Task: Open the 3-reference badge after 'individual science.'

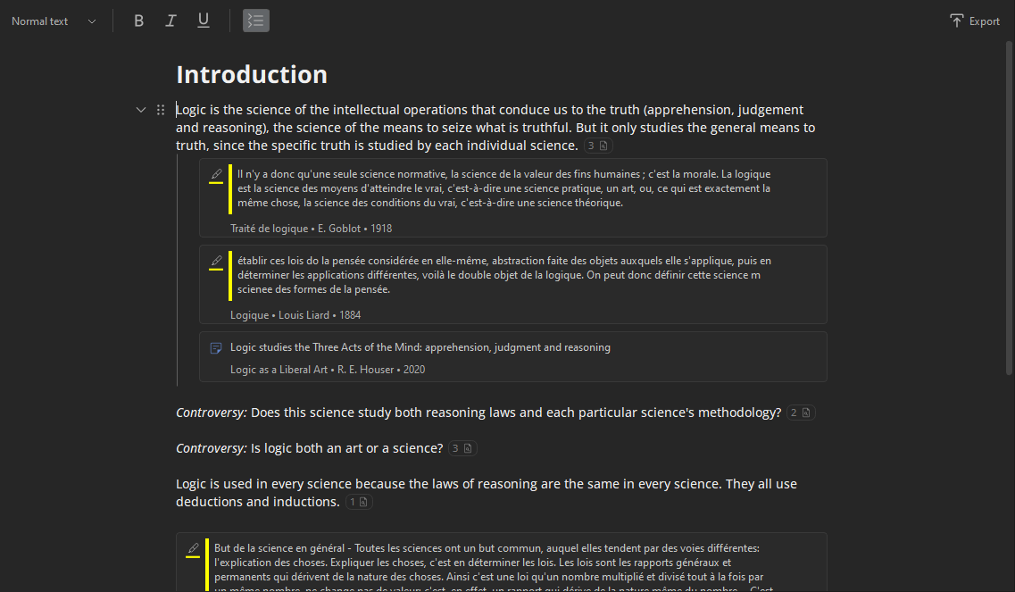Action: tap(598, 146)
